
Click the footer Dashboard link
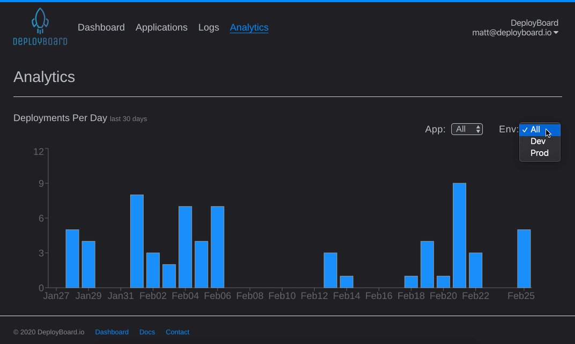click(112, 332)
